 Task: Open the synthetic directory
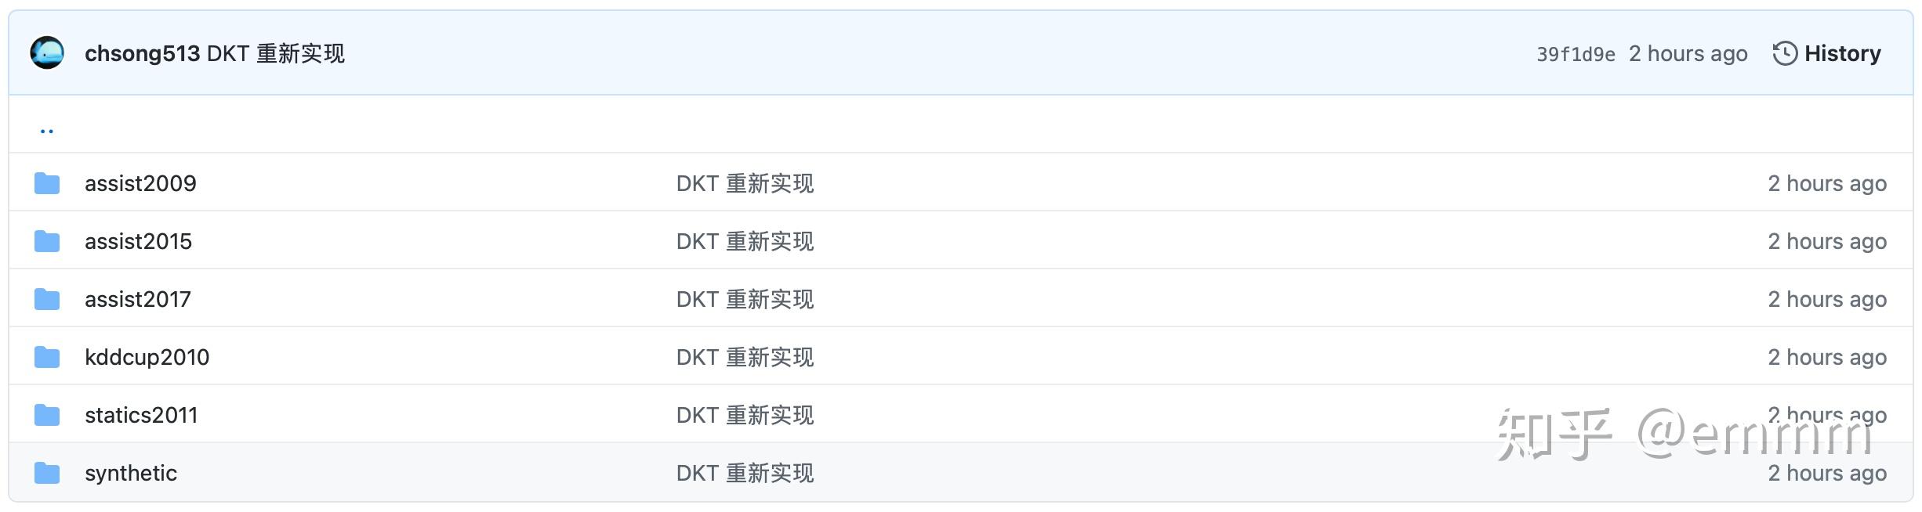pos(130,472)
